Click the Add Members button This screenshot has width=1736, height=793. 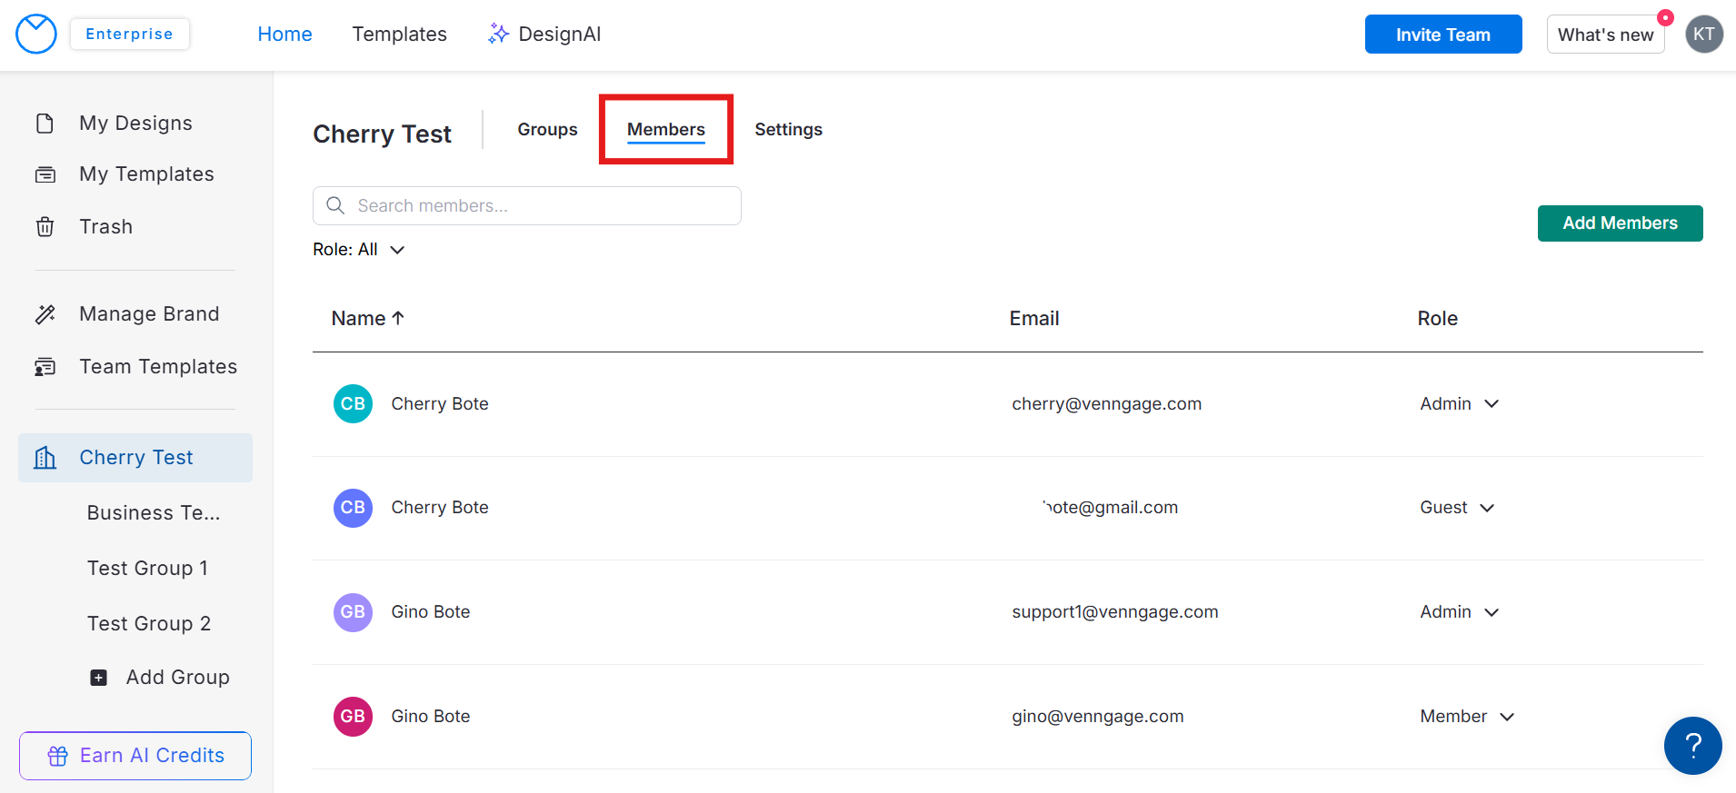pyautogui.click(x=1620, y=223)
